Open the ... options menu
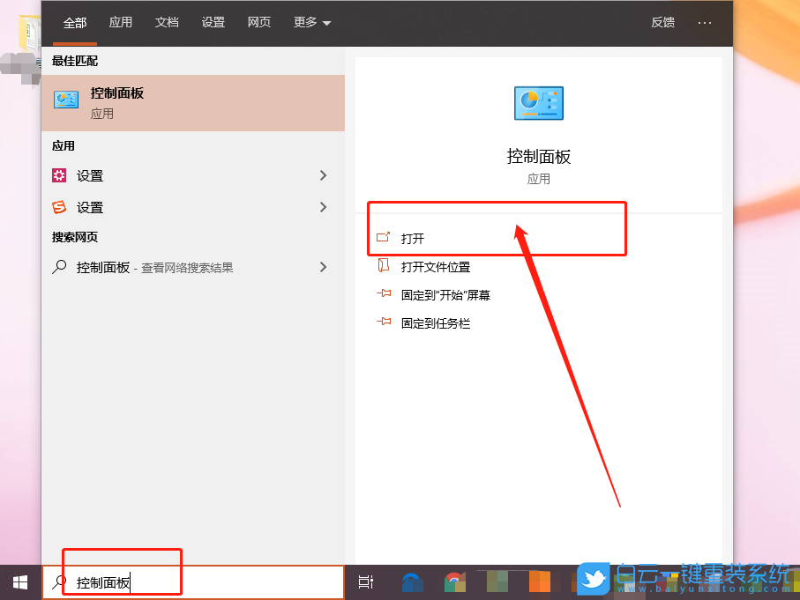Screen dimensions: 800x600 (704, 22)
